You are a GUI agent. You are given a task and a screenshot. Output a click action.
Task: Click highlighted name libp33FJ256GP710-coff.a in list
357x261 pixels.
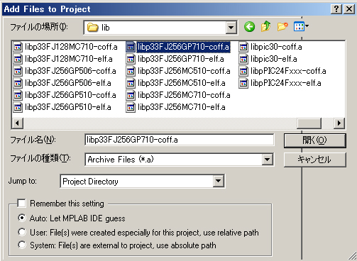tap(183, 47)
